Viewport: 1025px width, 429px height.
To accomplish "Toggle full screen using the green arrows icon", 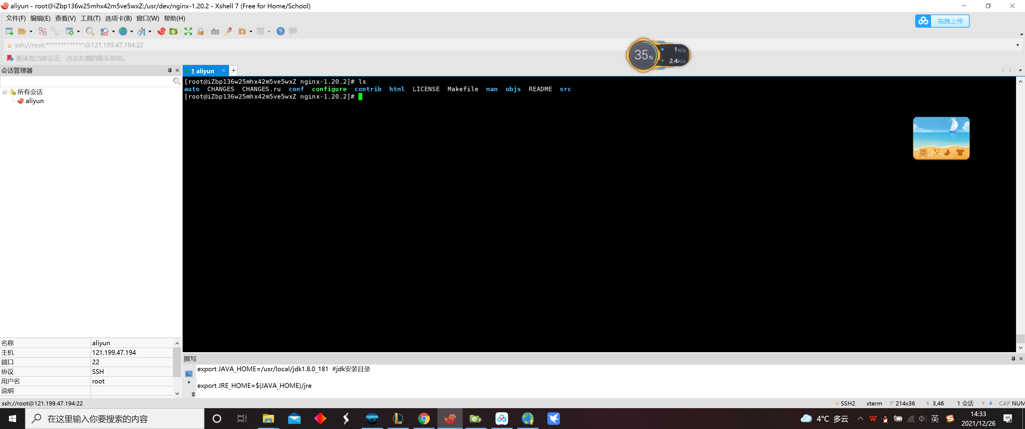I will click(188, 31).
